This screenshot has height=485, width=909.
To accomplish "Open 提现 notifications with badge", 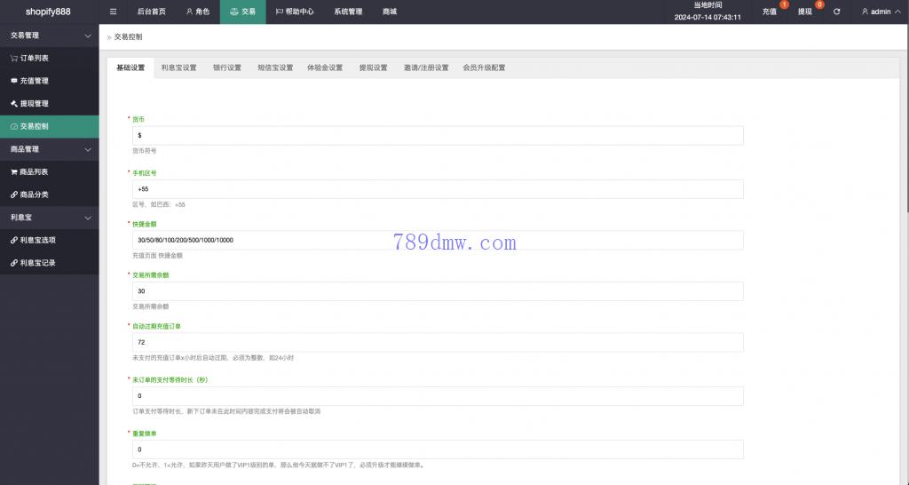I will tap(805, 12).
